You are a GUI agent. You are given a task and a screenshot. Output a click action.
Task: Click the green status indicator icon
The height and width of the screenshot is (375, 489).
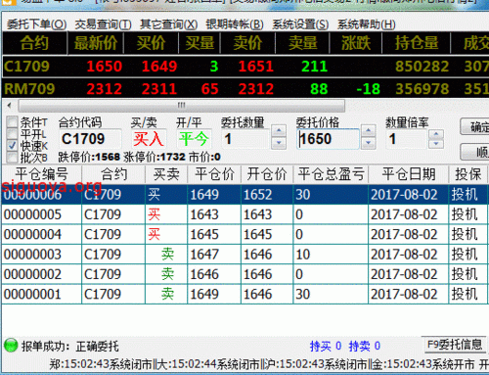(11, 346)
